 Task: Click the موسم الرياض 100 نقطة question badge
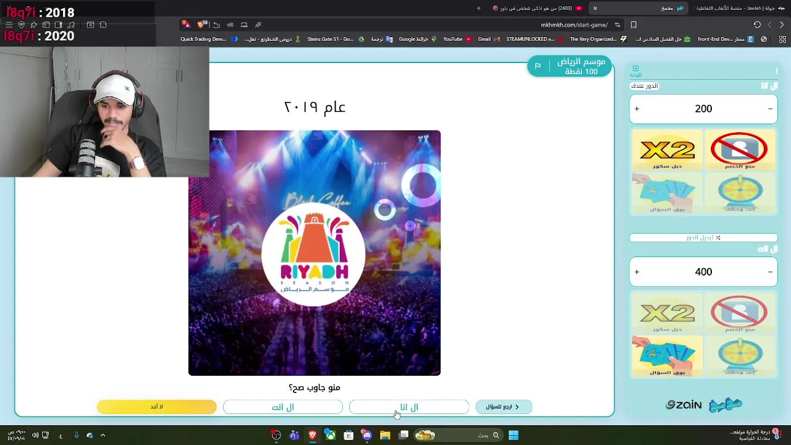[570, 66]
